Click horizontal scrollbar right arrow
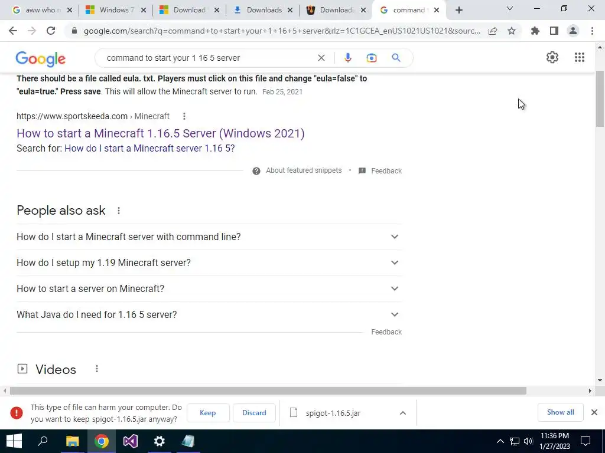Viewport: 605px width, 453px height. pyautogui.click(x=590, y=390)
